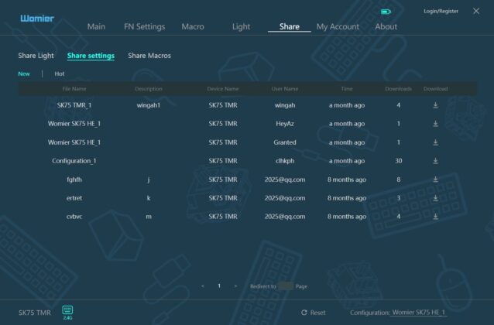
Task: Sort shared list by New
Action: point(24,74)
